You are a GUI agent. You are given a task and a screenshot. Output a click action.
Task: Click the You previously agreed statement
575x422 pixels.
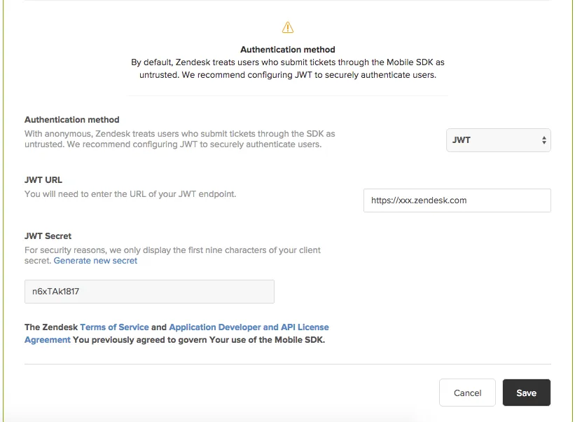point(199,340)
